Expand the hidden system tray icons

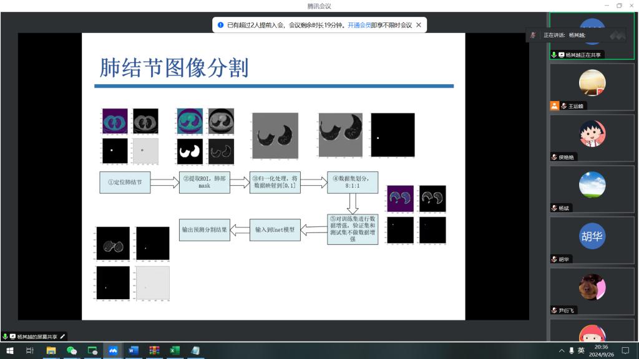click(x=562, y=351)
